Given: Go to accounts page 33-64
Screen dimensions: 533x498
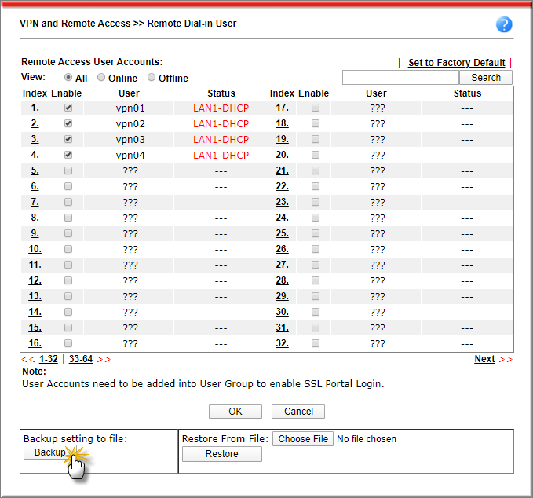Looking at the screenshot, I should 81,359.
